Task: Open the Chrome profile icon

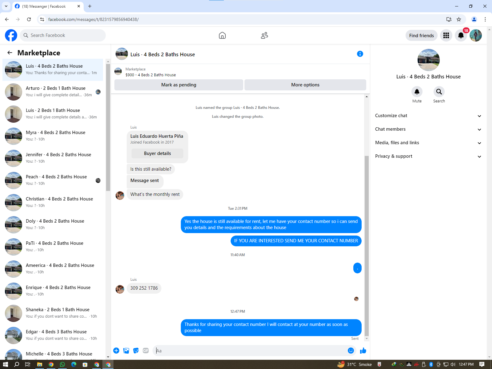Action: click(474, 19)
